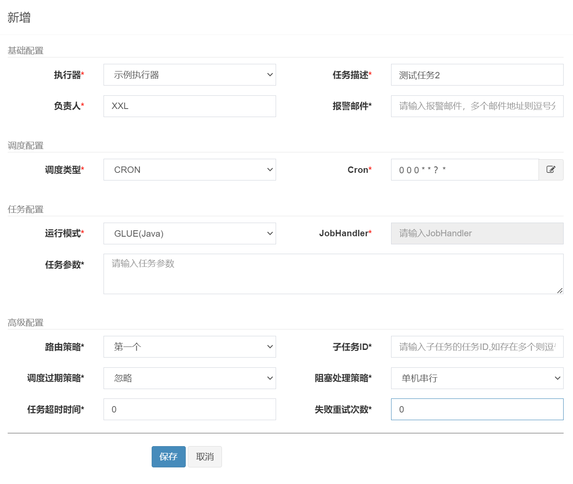Expand the 执行器 dropdown
Viewport: 573px width, 484px height.
coord(190,75)
